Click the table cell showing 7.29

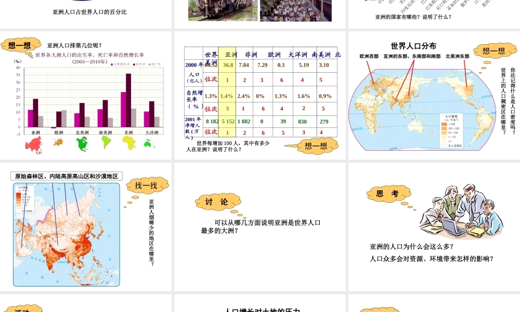click(262, 65)
